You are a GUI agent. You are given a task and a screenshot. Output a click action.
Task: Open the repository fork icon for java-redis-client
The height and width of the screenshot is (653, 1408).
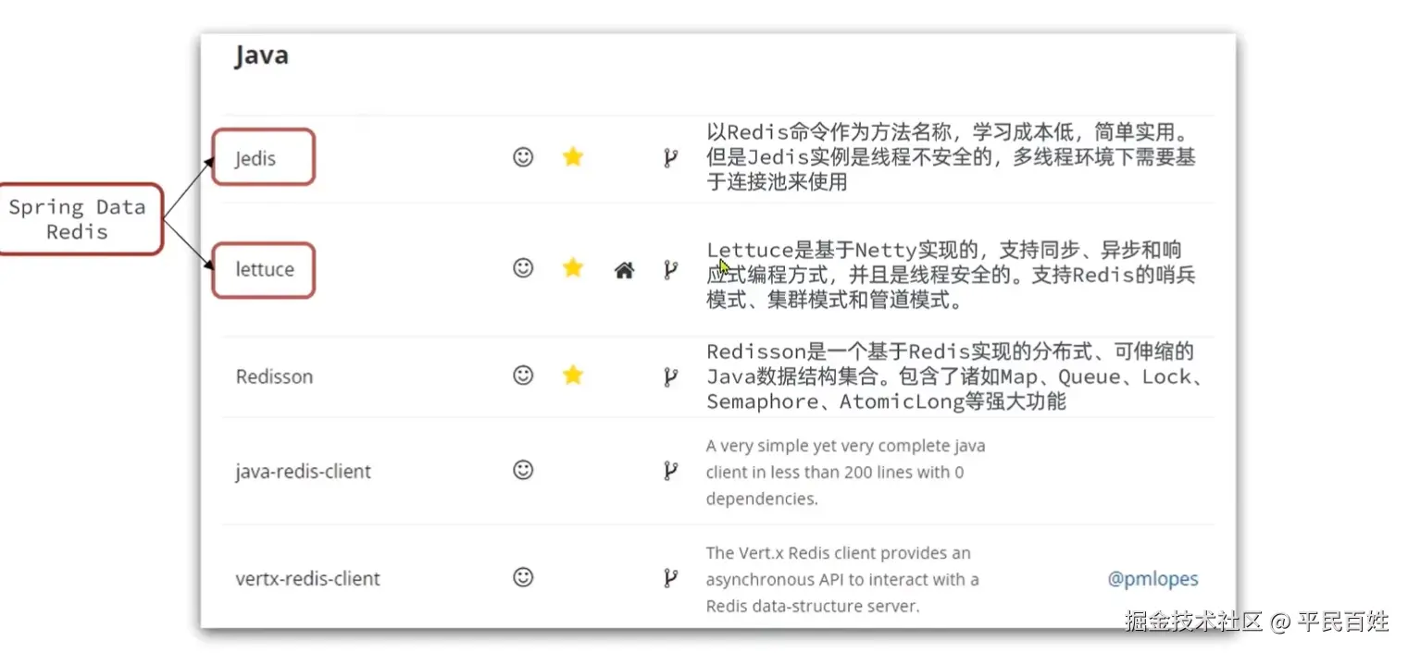[670, 472]
